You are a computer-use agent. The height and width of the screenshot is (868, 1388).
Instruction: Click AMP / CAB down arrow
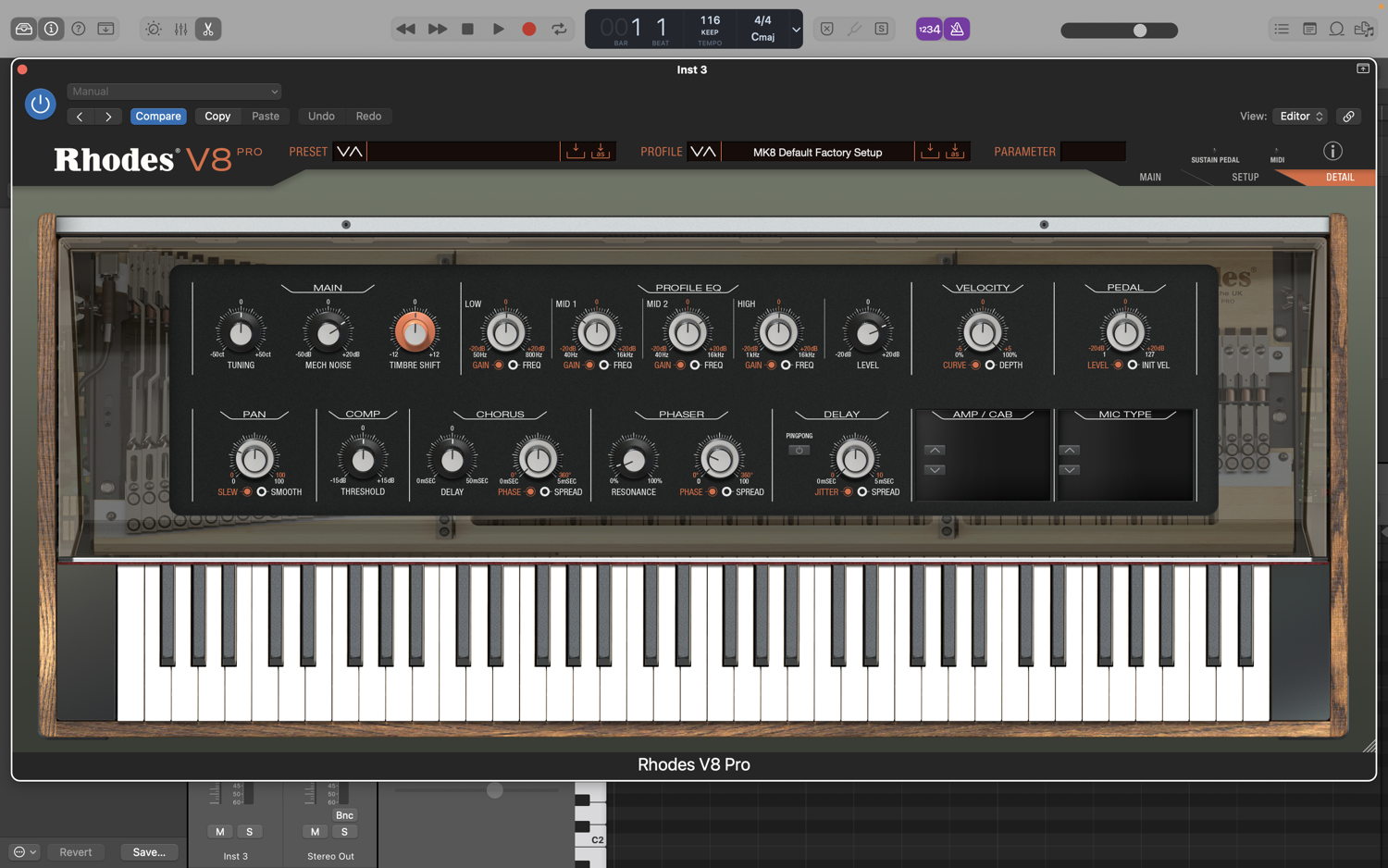tap(936, 470)
